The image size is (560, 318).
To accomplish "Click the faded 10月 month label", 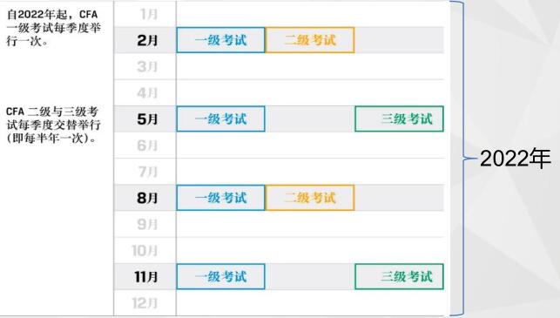I will 145,250.
